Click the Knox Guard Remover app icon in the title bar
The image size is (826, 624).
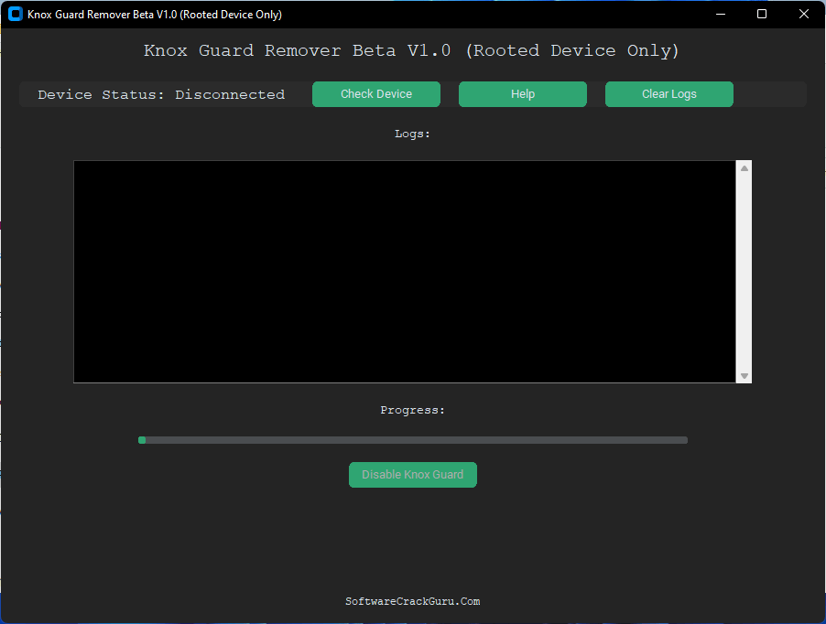click(14, 14)
